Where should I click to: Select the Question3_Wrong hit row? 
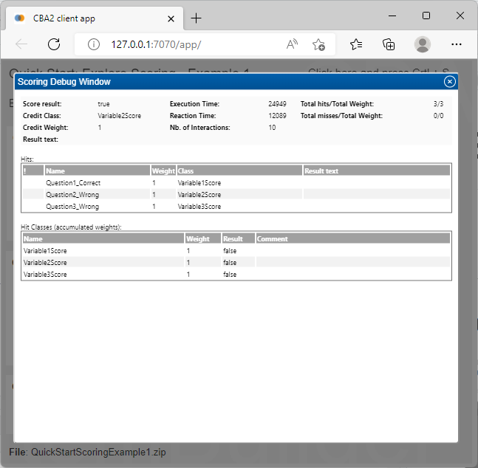(x=72, y=207)
